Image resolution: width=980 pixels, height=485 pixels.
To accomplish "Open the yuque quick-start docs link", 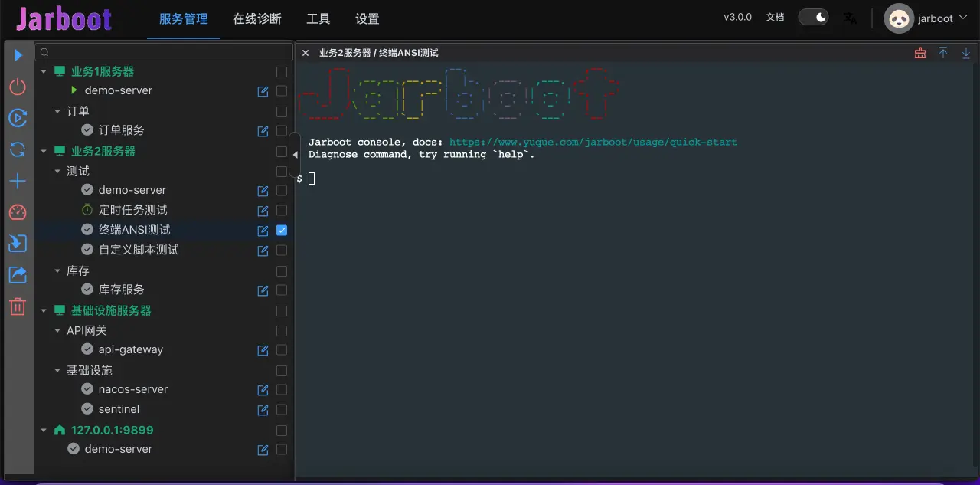I will tap(593, 142).
